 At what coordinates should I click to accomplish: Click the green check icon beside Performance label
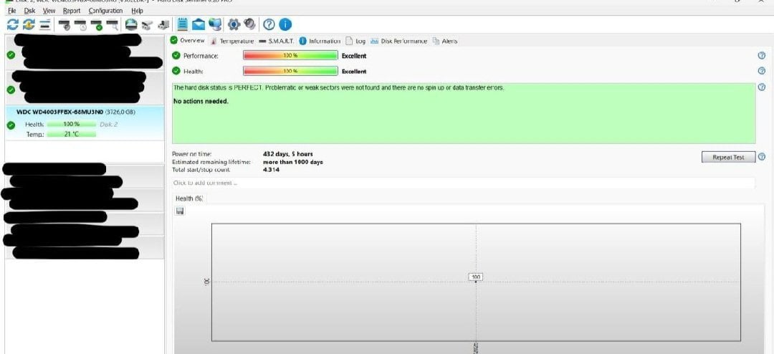coord(176,55)
